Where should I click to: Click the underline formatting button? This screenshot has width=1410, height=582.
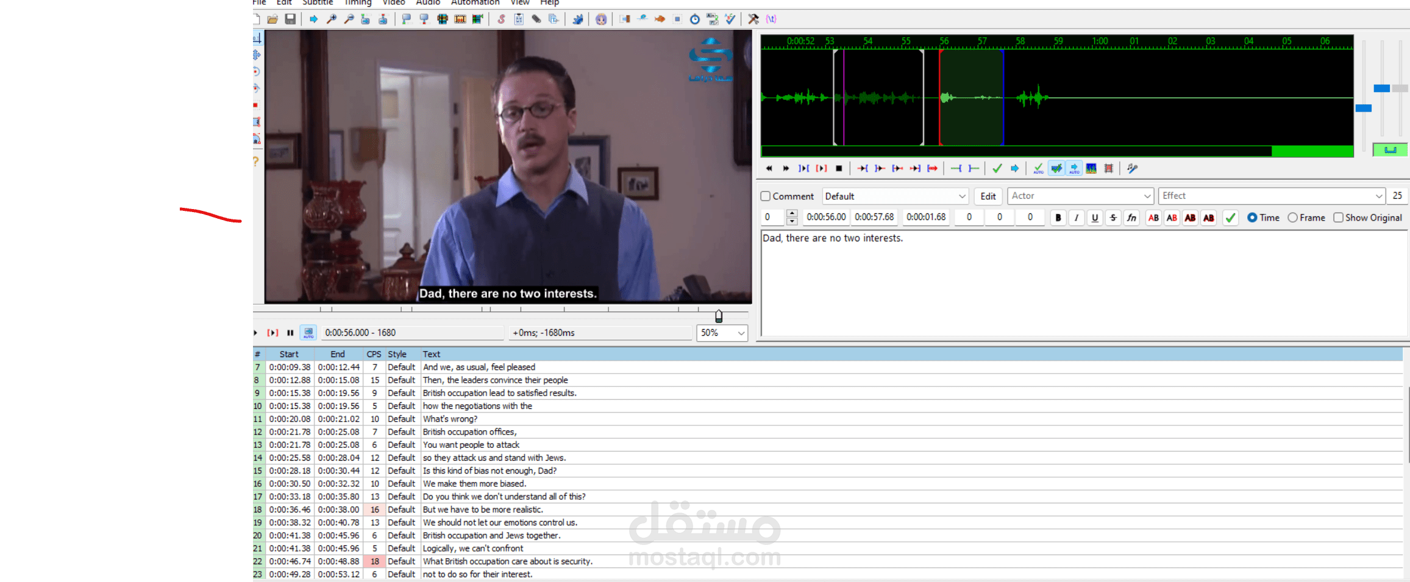point(1095,218)
